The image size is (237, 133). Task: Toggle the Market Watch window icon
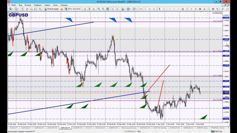click(23, 9)
